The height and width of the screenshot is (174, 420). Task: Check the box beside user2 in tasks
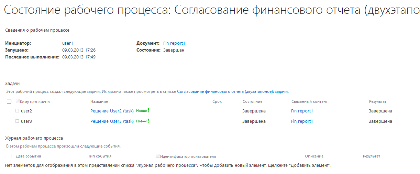pos(17,111)
